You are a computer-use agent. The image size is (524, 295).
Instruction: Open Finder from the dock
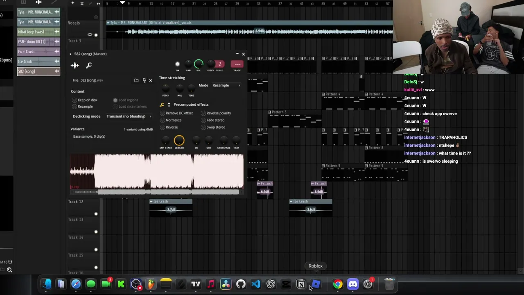46,284
